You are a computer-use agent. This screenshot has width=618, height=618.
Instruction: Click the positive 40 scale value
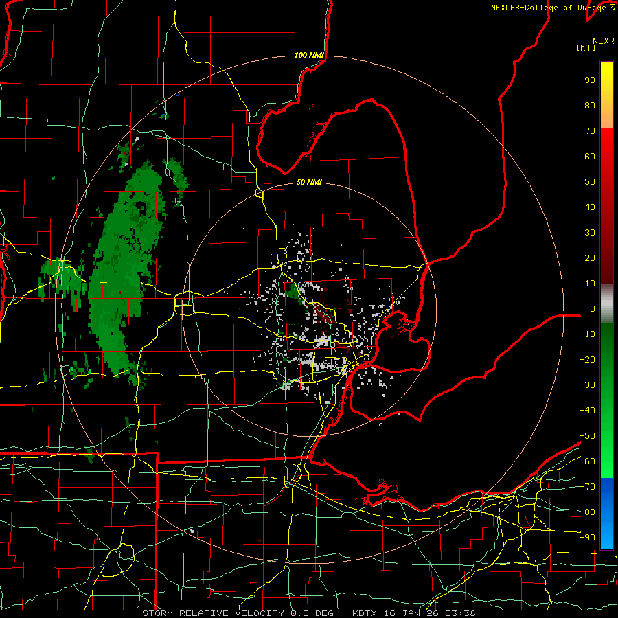[590, 207]
